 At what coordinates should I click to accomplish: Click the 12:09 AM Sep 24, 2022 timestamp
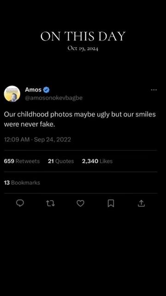(x=37, y=140)
